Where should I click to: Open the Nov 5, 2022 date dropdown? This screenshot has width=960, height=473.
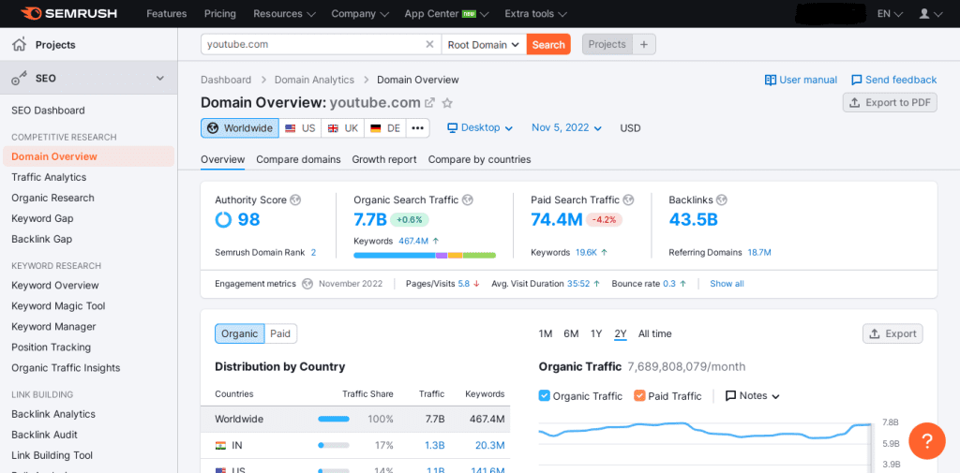click(567, 128)
